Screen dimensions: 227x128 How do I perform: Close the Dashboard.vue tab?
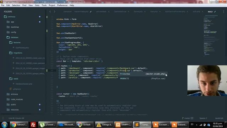(x=128, y=12)
